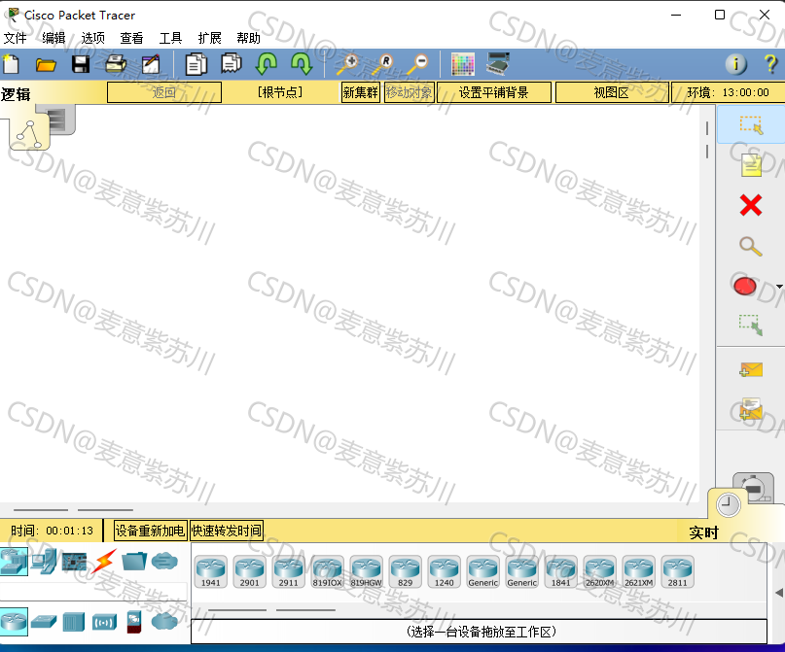This screenshot has height=652, width=785.
Task: Select the Security firewall subcategory
Action: [x=134, y=622]
